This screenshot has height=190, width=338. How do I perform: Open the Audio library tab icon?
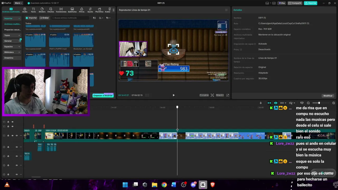coord(25,10)
